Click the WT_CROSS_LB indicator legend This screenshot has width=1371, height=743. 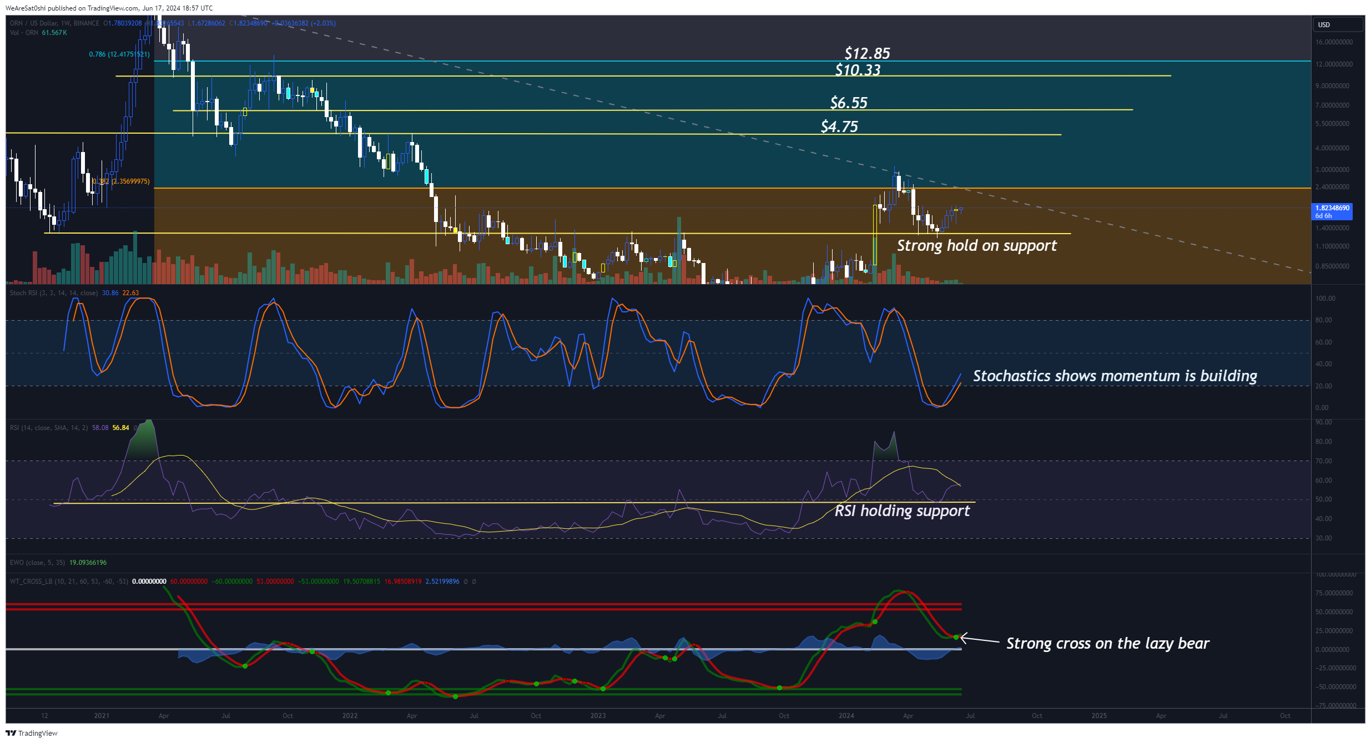point(69,582)
